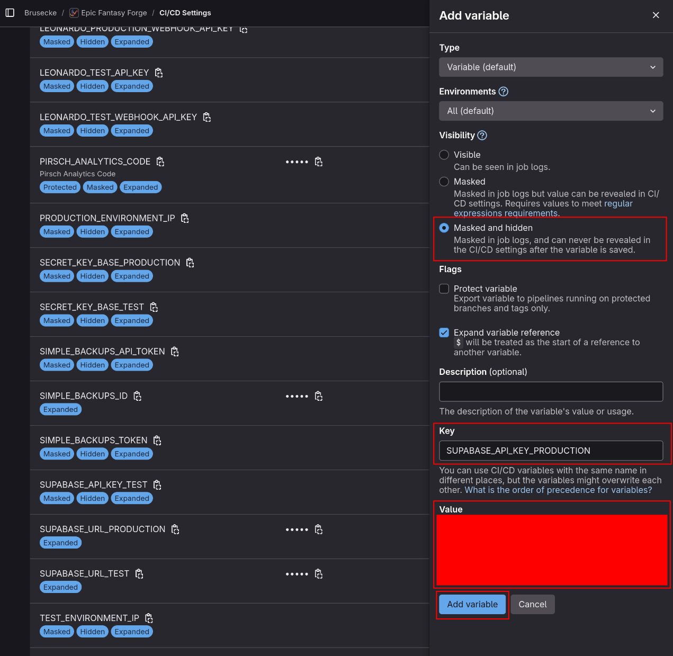
Task: Uncheck Expand variable reference checkbox
Action: 444,333
